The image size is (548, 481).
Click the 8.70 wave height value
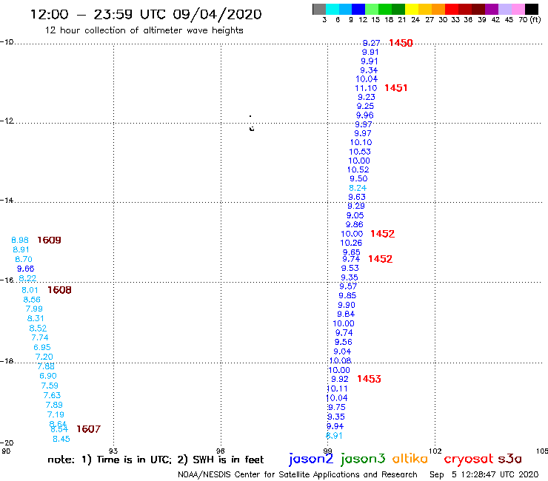(x=24, y=259)
